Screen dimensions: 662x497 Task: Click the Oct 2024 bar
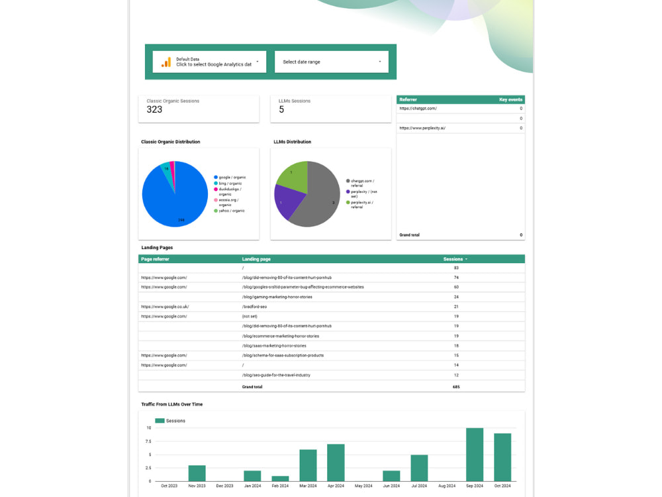click(502, 457)
